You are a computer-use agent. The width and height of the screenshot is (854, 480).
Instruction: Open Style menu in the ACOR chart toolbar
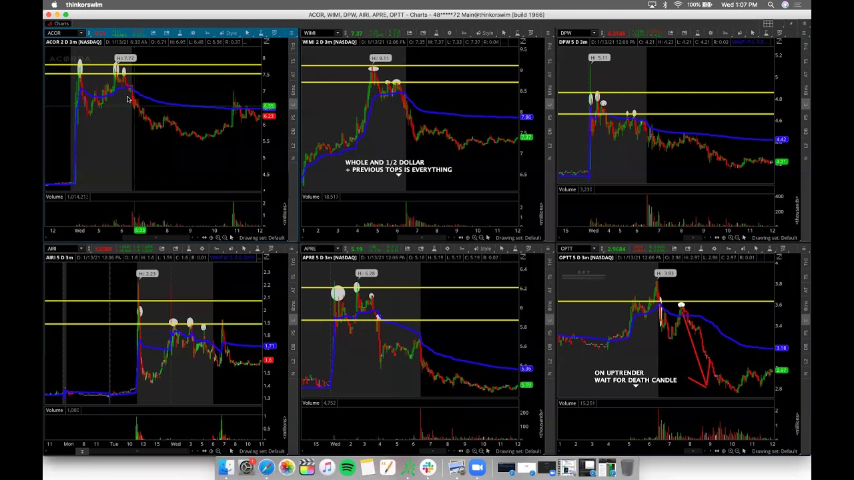(229, 33)
